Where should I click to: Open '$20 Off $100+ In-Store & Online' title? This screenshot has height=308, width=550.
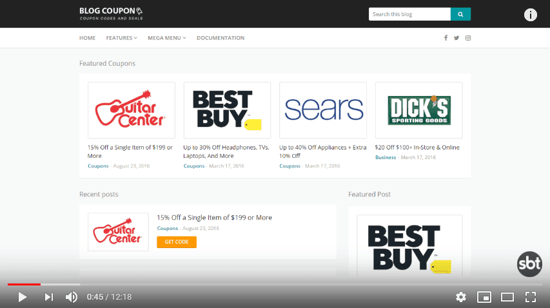coord(417,147)
